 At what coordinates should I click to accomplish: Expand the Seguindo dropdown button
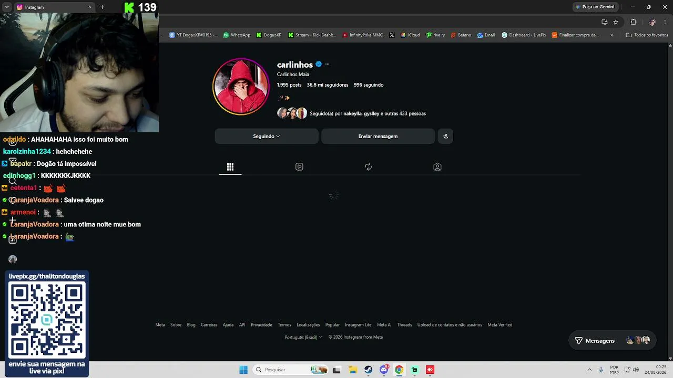coord(267,136)
